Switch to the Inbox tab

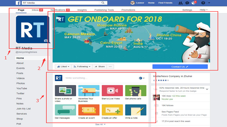[x=37, y=10]
